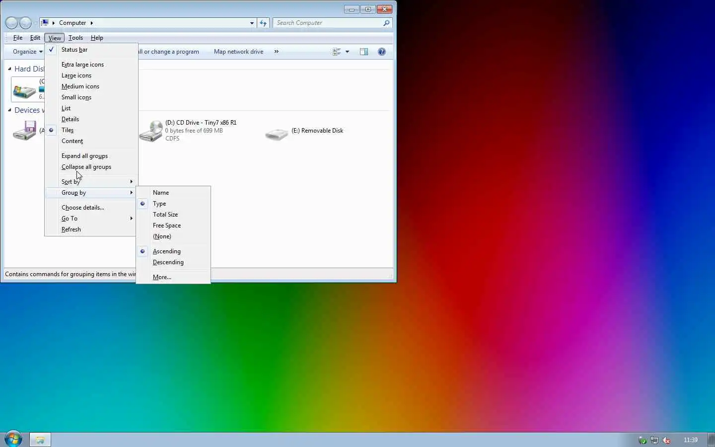
Task: Click the Explorer back navigation arrow
Action: (11, 23)
